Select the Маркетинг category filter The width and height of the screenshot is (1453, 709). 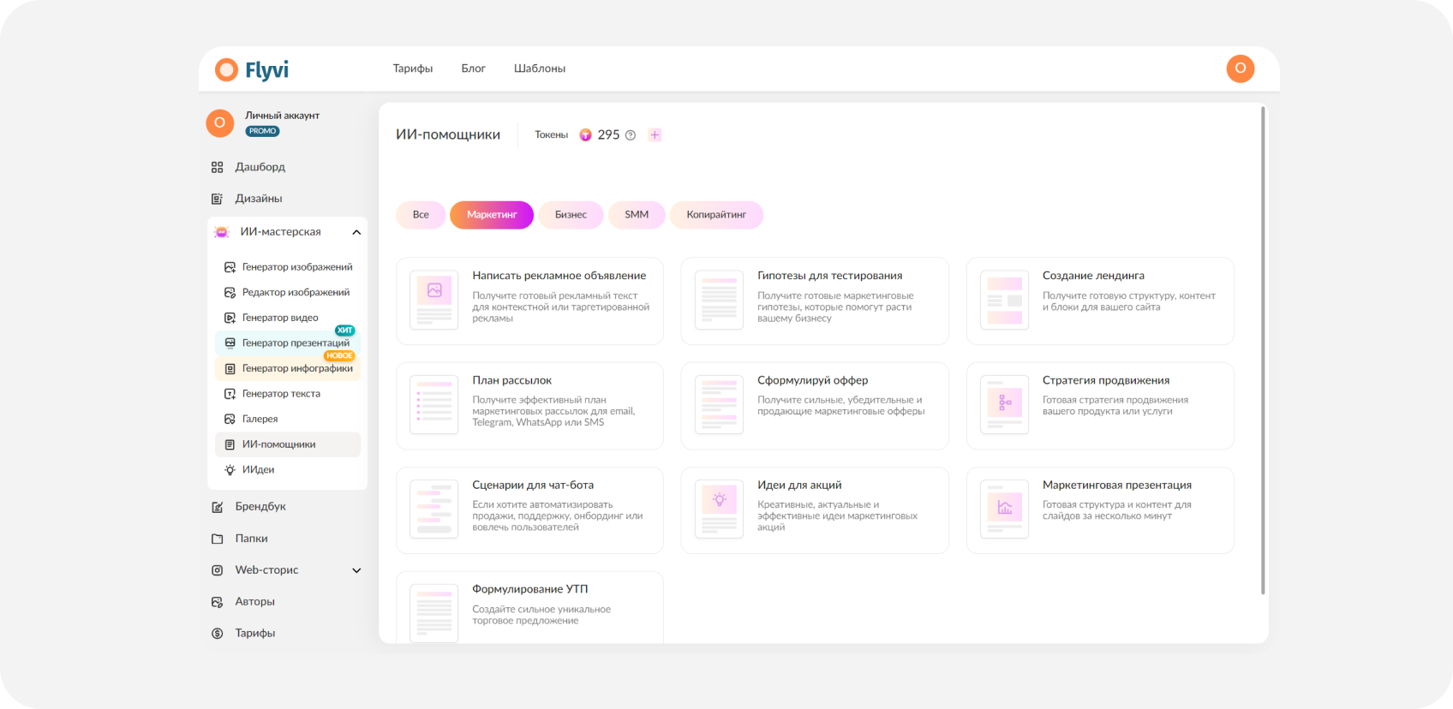(492, 215)
